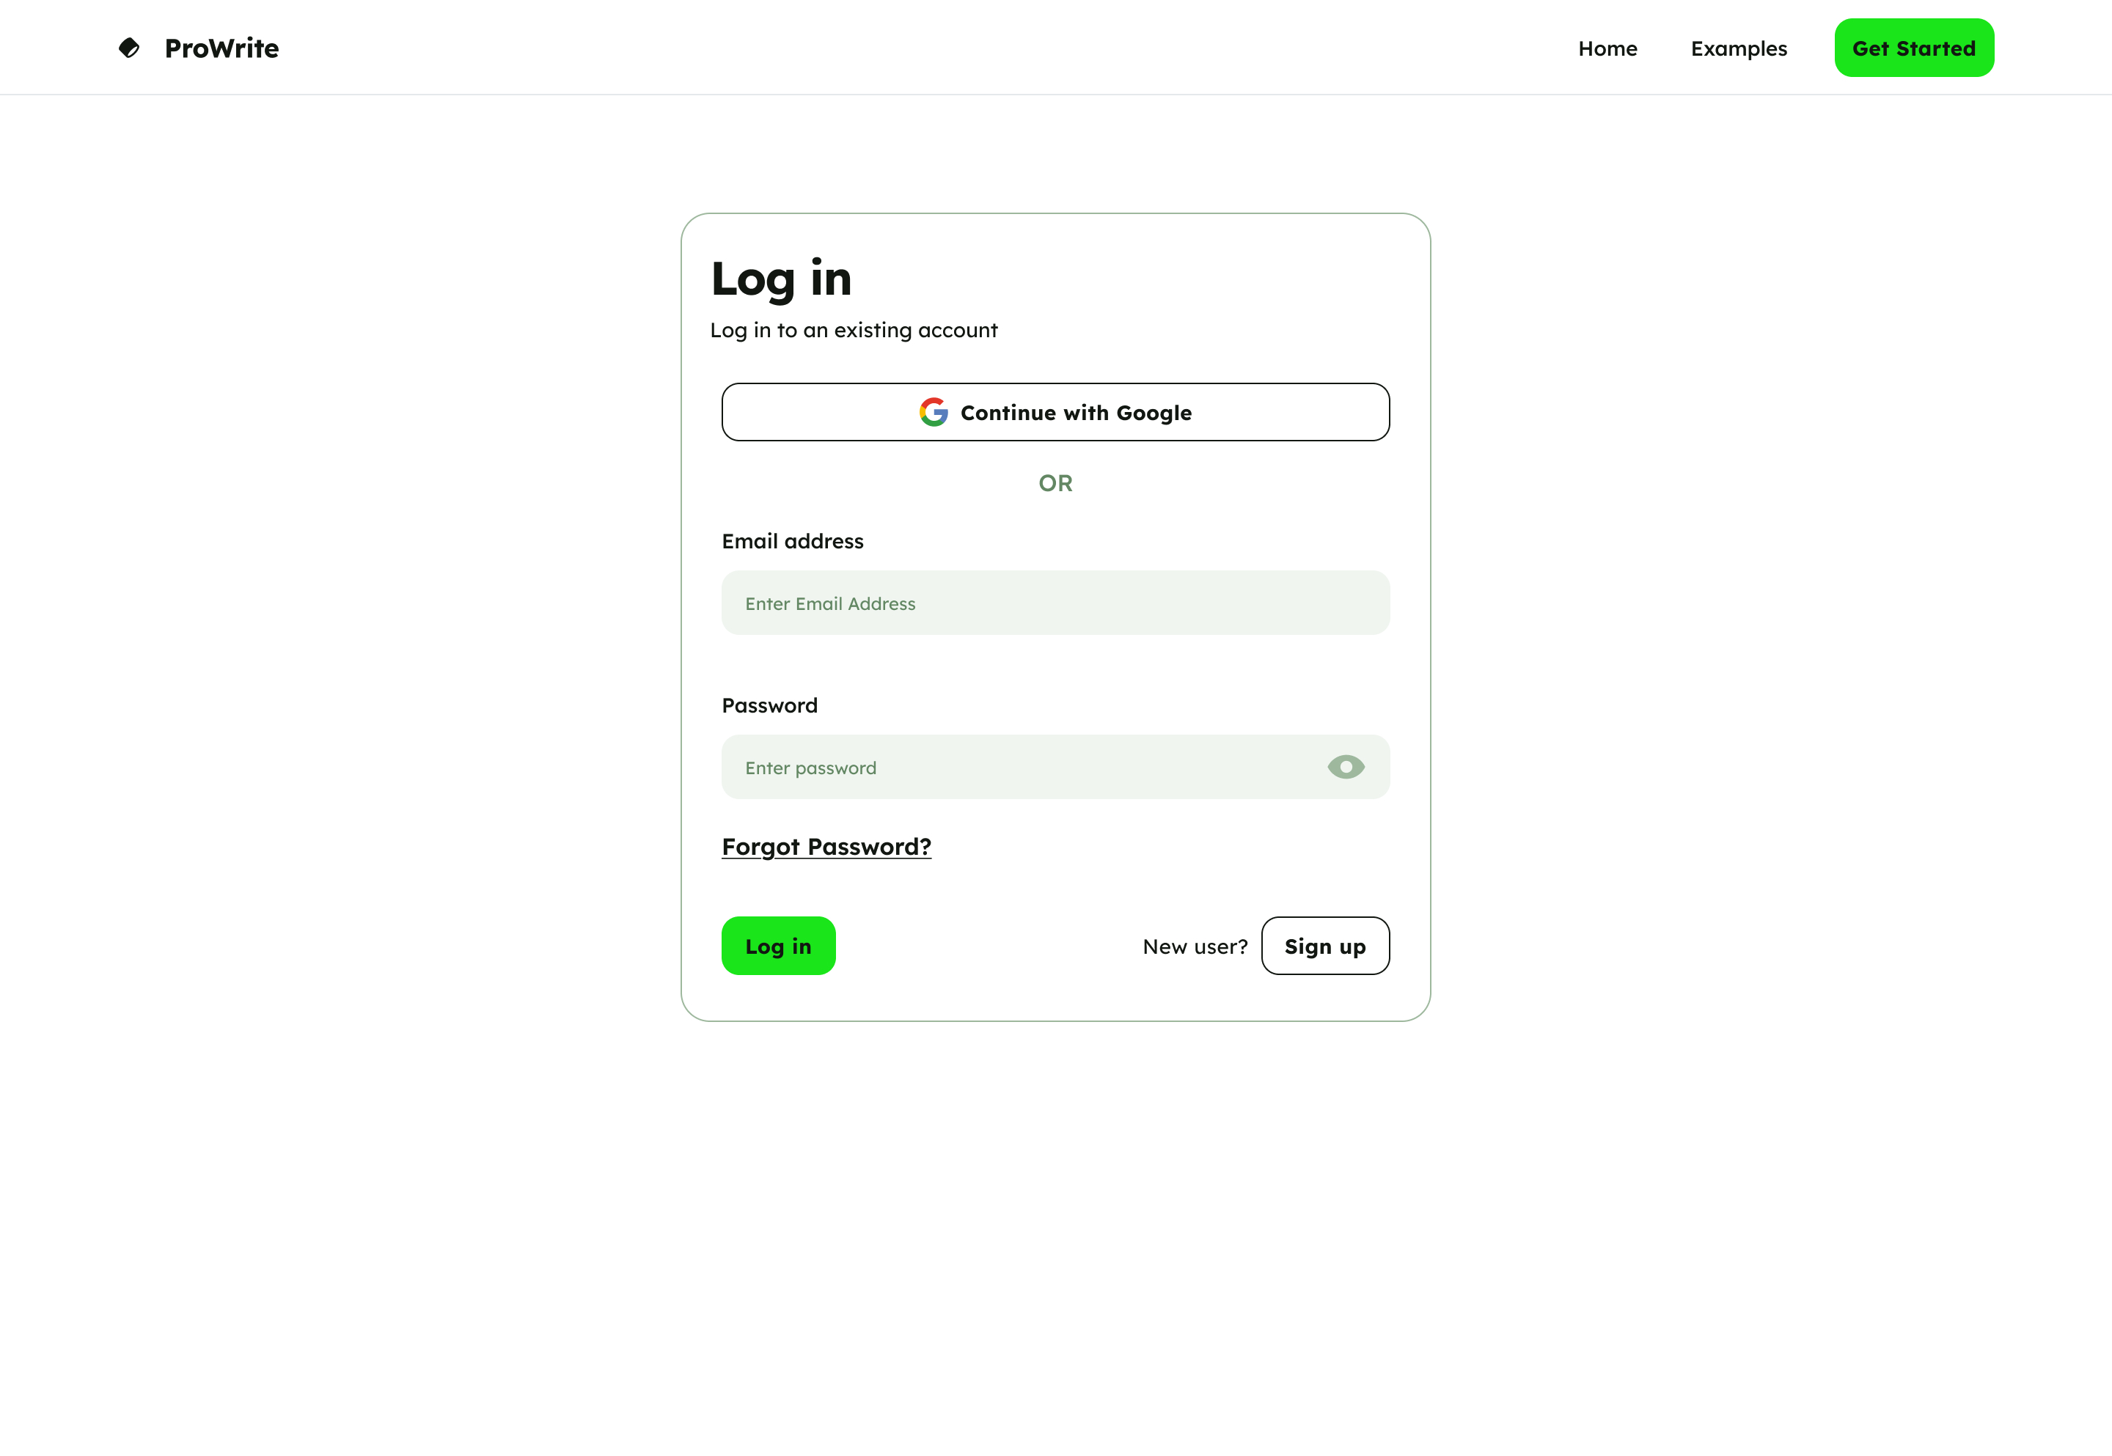Open the Forgot Password? link
Viewport: 2112px width, 1456px height.
(x=826, y=847)
